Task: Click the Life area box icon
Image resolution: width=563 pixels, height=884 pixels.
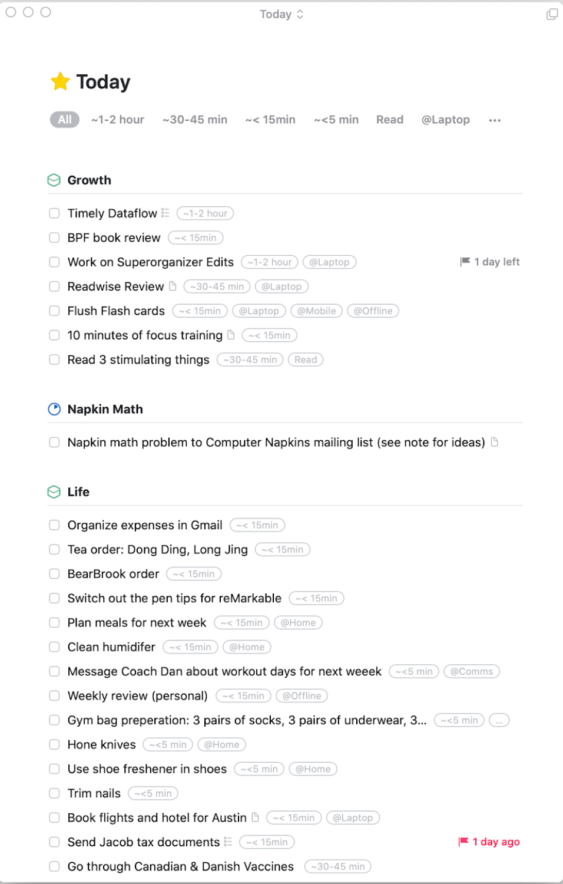Action: [x=54, y=492]
